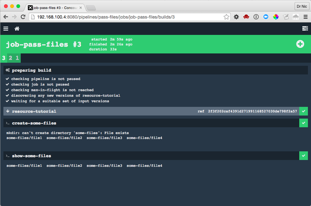Toggle the build view list icon in the dark top bar
The width and height of the screenshot is (311, 206).
click(x=305, y=28)
